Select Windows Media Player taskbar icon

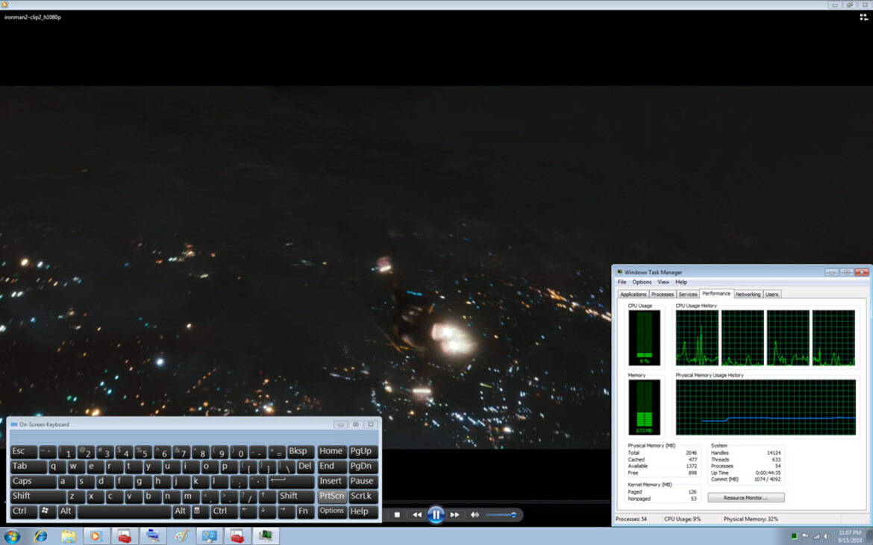click(96, 536)
